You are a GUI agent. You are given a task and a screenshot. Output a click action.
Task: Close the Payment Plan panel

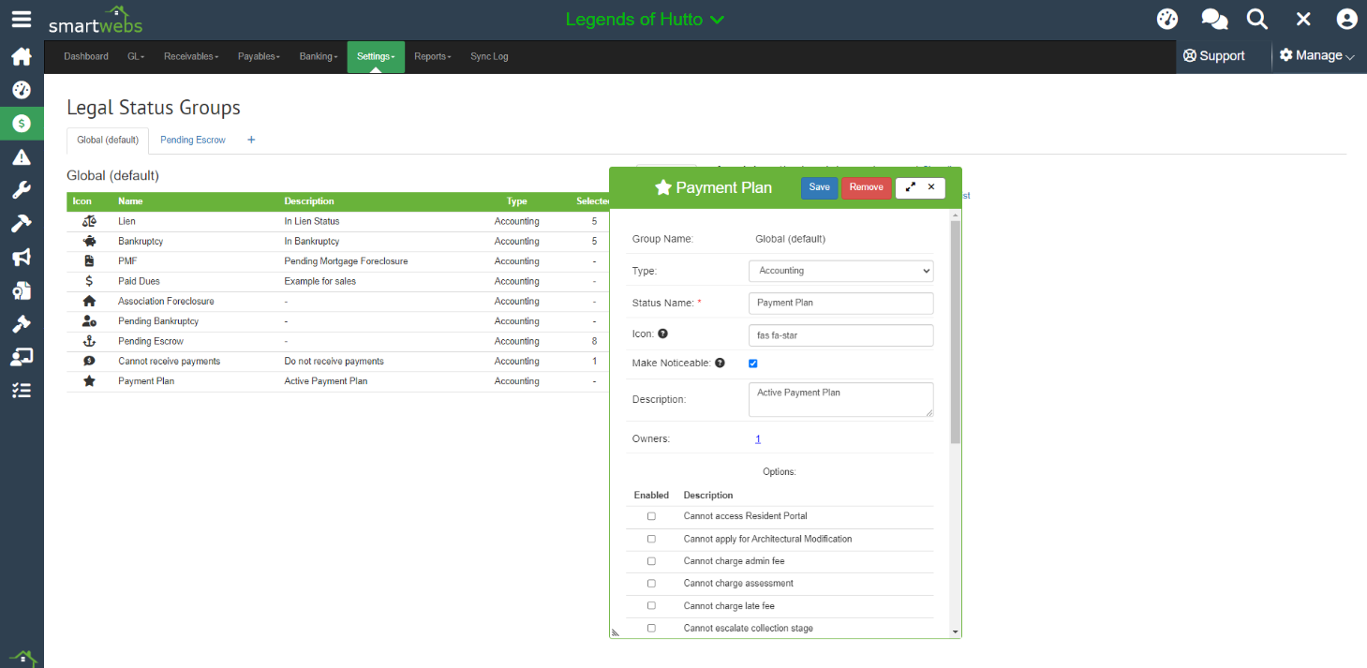point(931,187)
